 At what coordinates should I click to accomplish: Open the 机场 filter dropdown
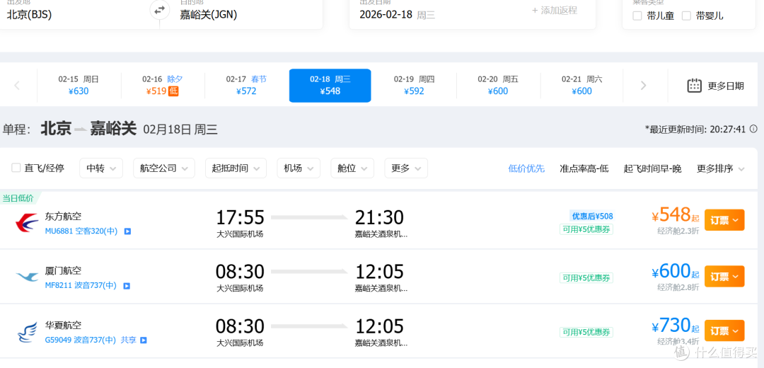point(299,168)
